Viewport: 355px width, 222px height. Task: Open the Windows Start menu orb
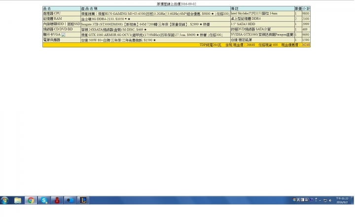click(x=4, y=200)
